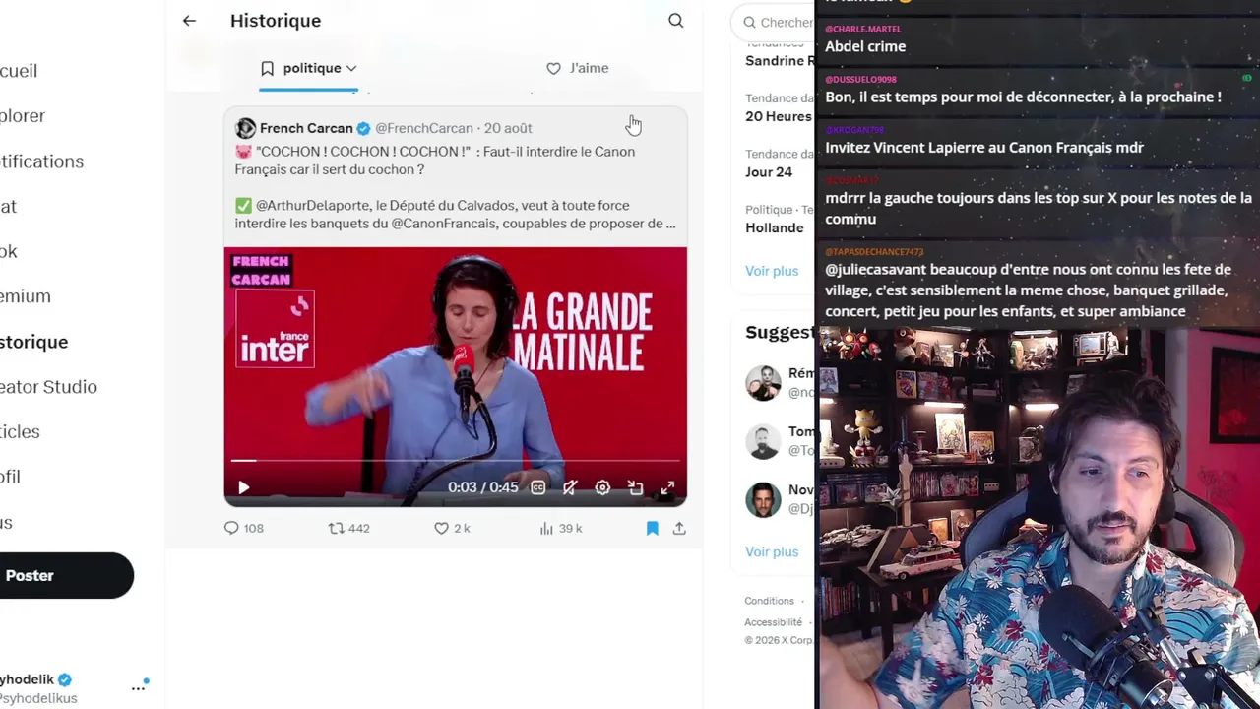Open the more options dots beside the account name
The width and height of the screenshot is (1260, 709).
[x=138, y=687]
